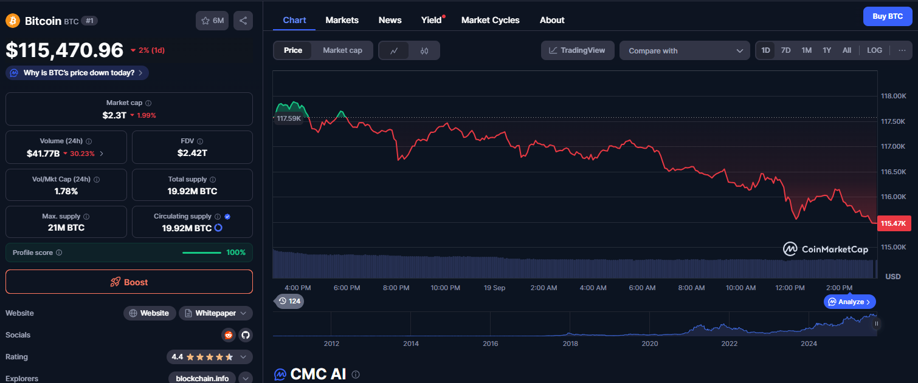Click the pause handle on the range navigator
918x383 pixels.
pyautogui.click(x=876, y=324)
